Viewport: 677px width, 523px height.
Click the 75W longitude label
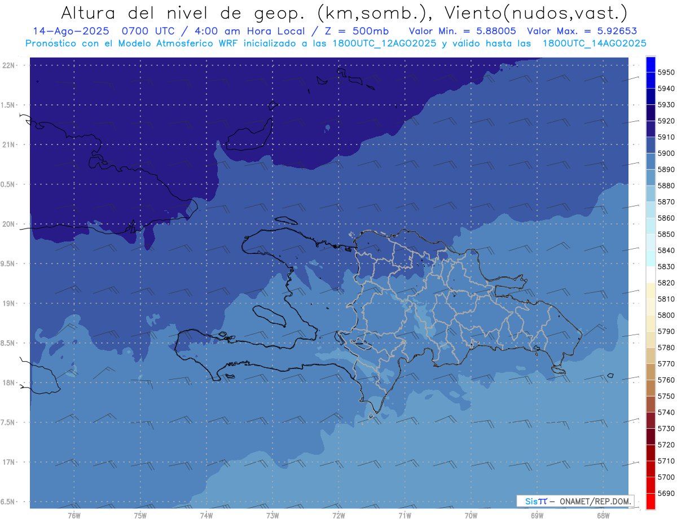point(140,515)
